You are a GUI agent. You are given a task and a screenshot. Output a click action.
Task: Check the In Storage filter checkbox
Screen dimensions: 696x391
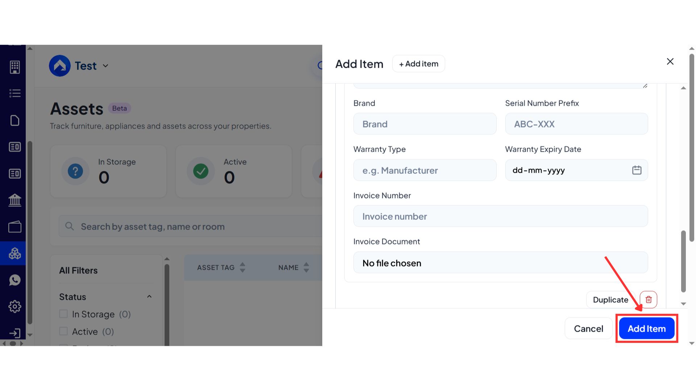[63, 314]
